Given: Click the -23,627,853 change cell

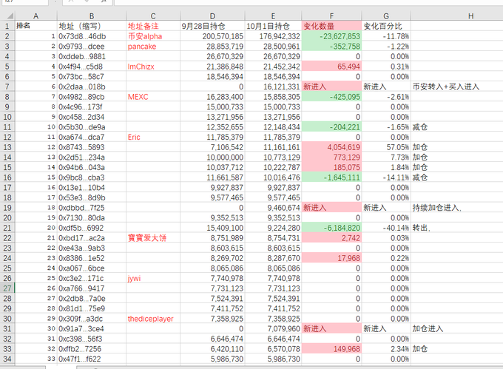Looking at the screenshot, I should [331, 36].
